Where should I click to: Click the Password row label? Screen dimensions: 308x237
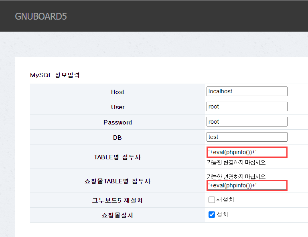(x=118, y=123)
